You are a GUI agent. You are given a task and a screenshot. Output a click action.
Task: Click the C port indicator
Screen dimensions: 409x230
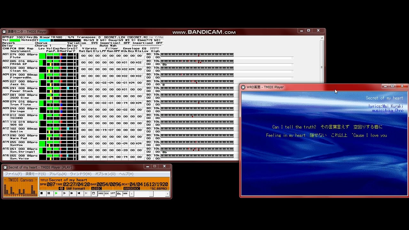[100, 189]
